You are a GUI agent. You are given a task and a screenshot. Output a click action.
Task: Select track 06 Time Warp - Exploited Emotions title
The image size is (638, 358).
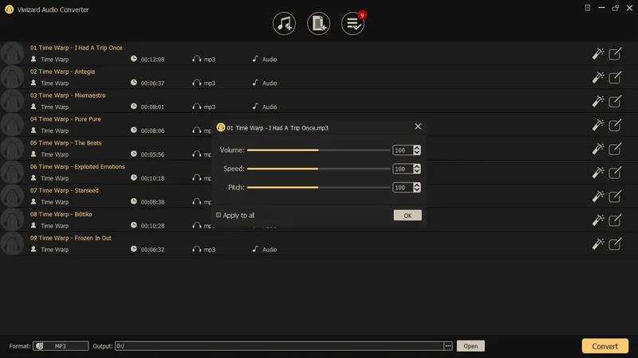tap(77, 166)
